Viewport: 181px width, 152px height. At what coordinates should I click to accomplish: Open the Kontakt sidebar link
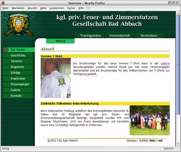18,96
